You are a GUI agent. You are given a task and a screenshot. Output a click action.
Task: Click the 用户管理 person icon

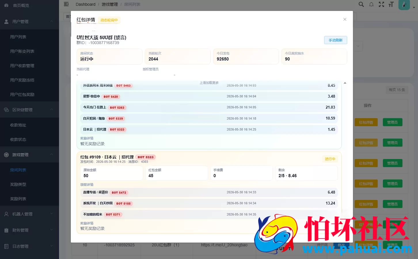pyautogui.click(x=6, y=22)
